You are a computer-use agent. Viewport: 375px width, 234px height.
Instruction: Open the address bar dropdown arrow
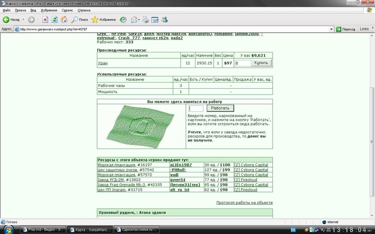point(331,29)
